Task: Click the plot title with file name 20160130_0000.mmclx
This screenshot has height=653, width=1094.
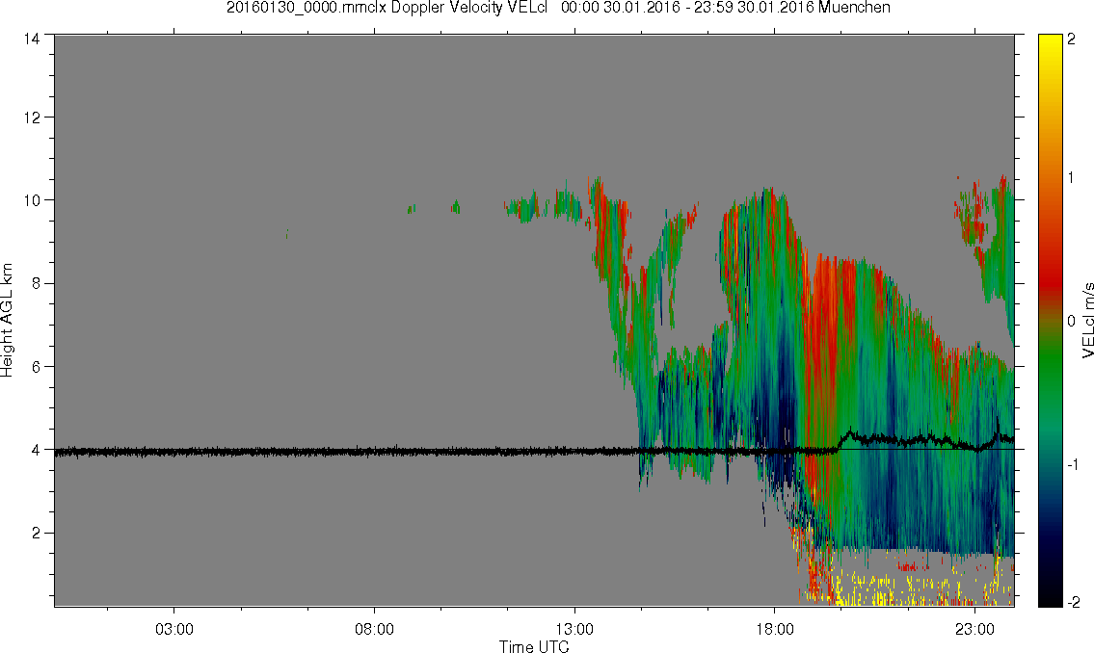Action: click(x=558, y=8)
